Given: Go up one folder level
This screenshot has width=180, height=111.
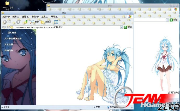Looking at the screenshot, I should [x=26, y=22].
